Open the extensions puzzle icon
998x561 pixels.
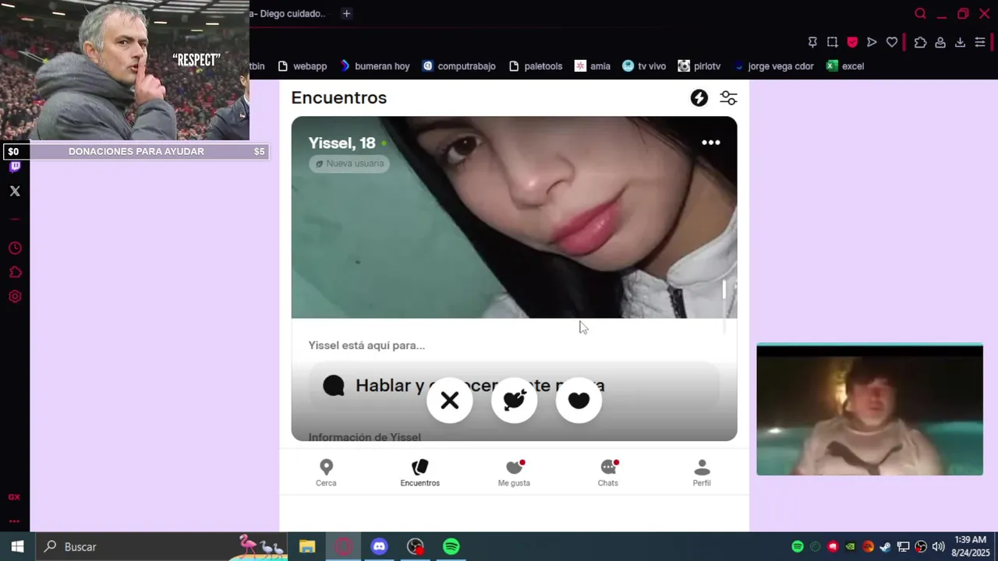click(x=920, y=42)
